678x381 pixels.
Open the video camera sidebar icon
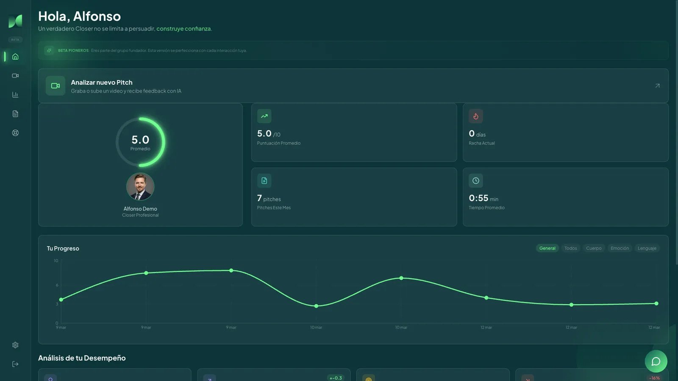coord(15,76)
